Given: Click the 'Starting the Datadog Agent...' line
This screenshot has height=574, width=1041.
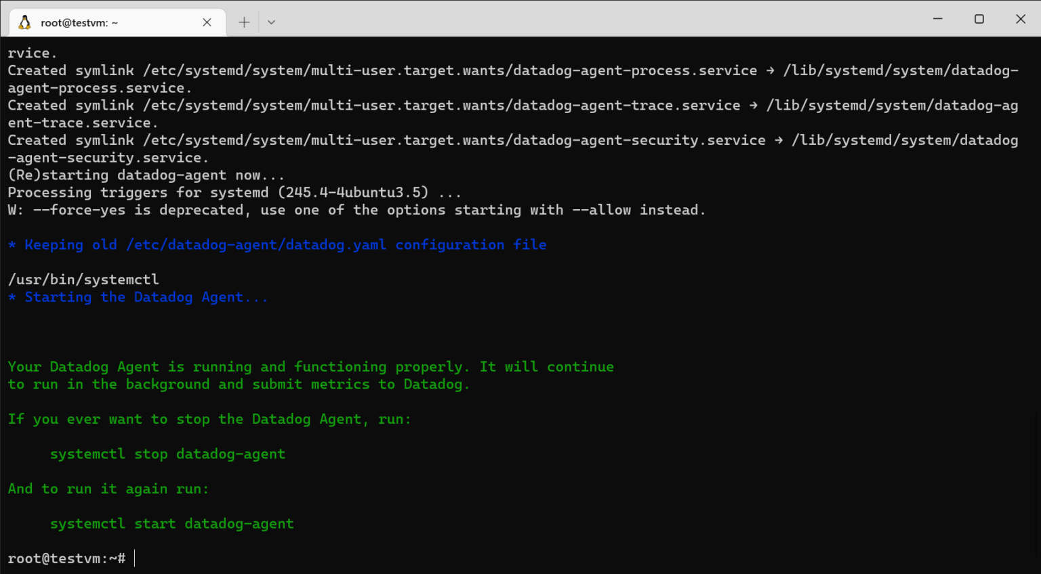Looking at the screenshot, I should coord(146,297).
